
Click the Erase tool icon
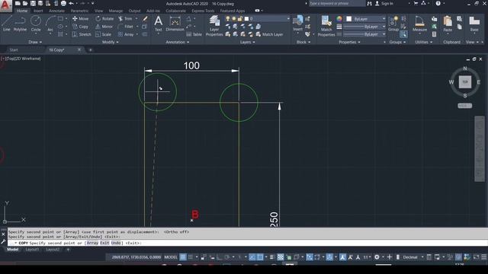(x=145, y=18)
